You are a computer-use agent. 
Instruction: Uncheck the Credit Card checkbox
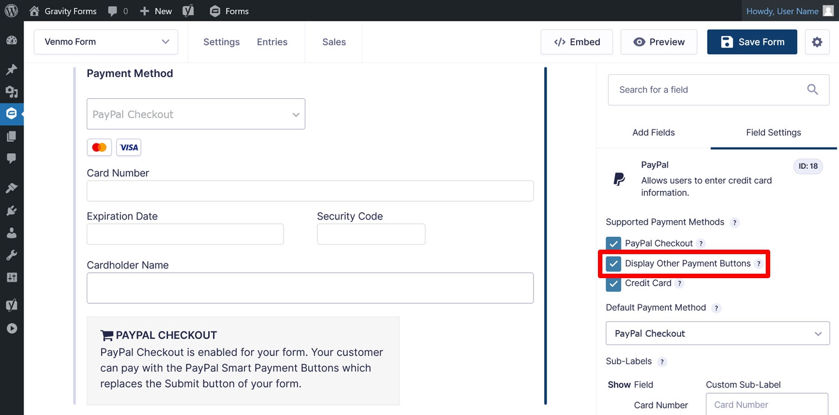[614, 284]
